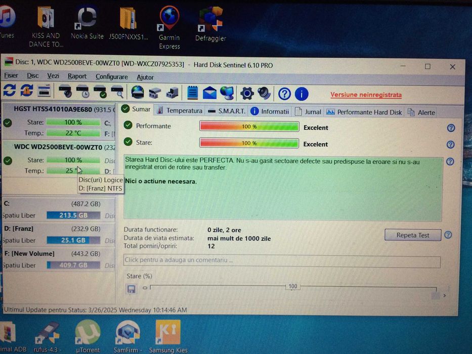This screenshot has height=354, width=472.
Task: Click the blue envelope email icon
Action: (209, 93)
